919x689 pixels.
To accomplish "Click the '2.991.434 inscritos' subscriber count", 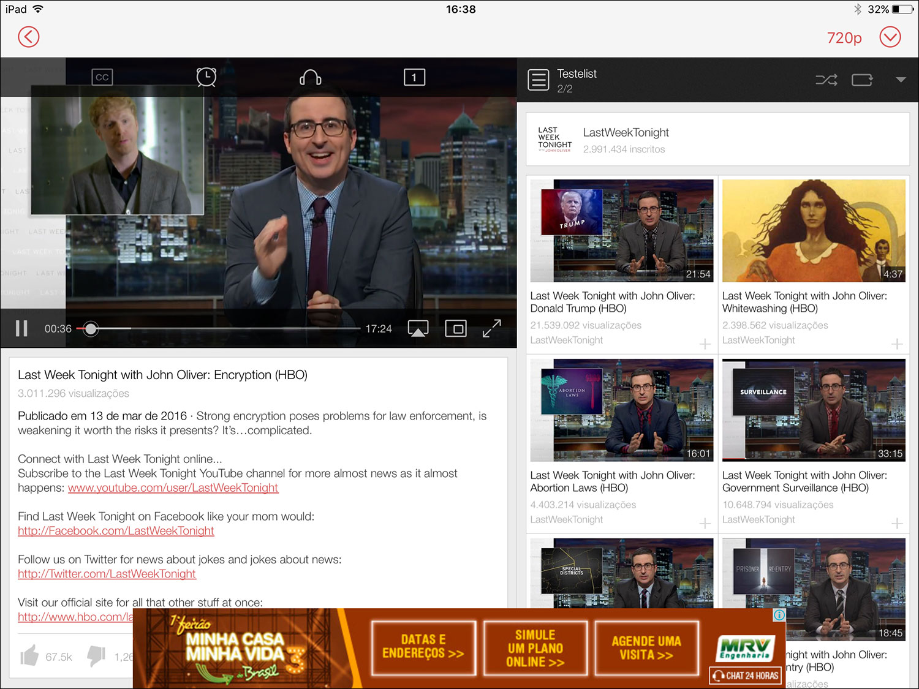I will (x=624, y=149).
